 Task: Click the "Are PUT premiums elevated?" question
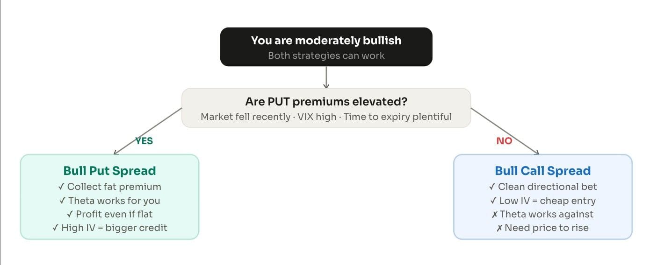coord(326,102)
